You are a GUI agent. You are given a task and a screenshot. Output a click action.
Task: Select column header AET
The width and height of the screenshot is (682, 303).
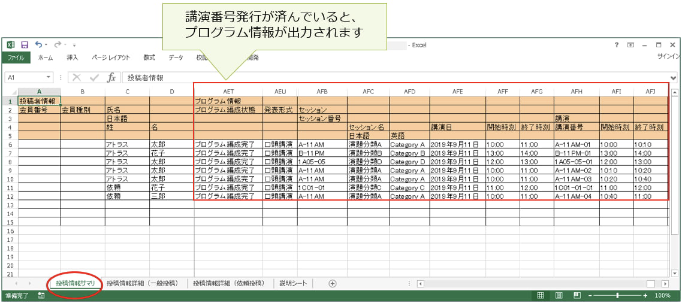tap(228, 92)
